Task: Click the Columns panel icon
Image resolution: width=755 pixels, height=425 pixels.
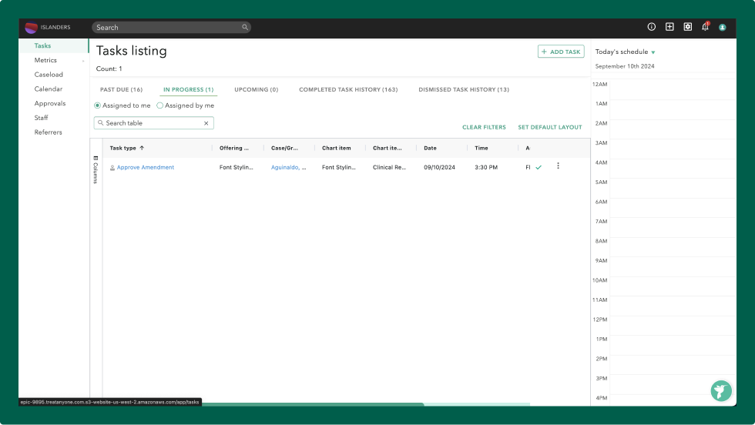Action: (x=96, y=159)
